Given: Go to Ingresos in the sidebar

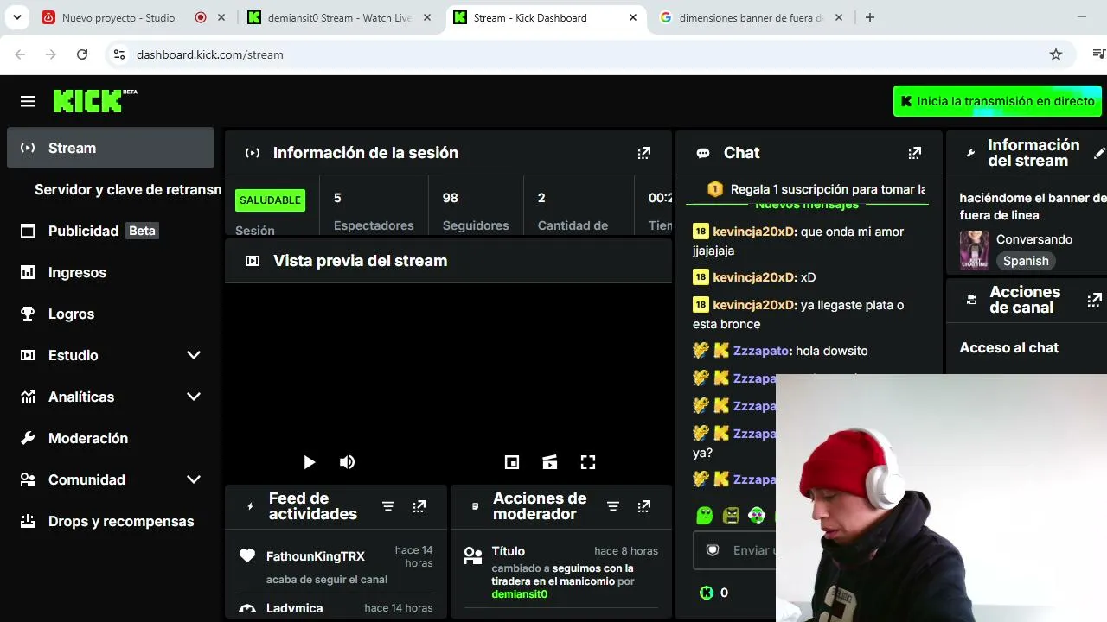Looking at the screenshot, I should coord(111,272).
